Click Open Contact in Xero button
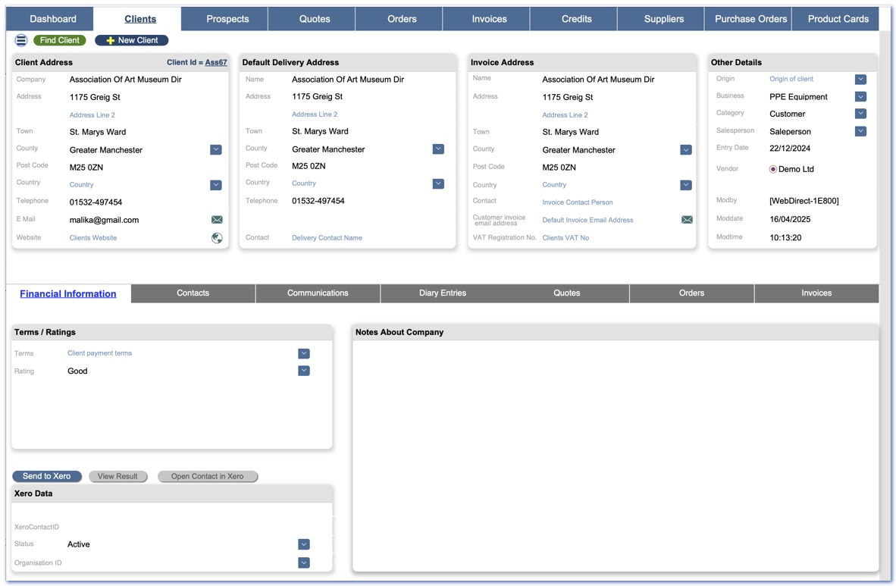This screenshot has height=586, width=896. (208, 476)
